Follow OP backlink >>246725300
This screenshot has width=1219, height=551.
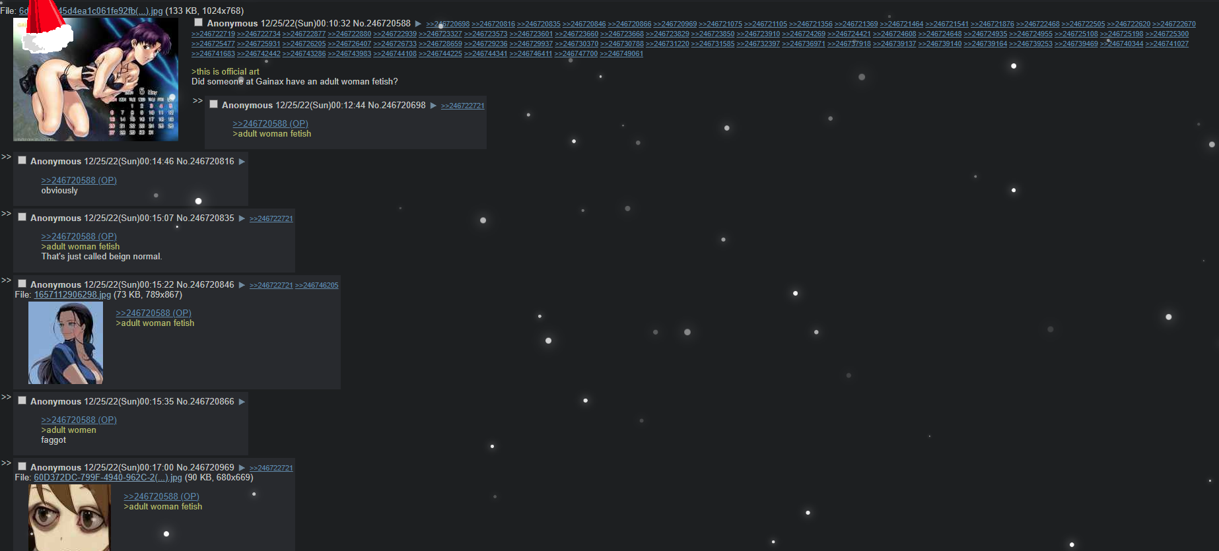(x=1167, y=34)
